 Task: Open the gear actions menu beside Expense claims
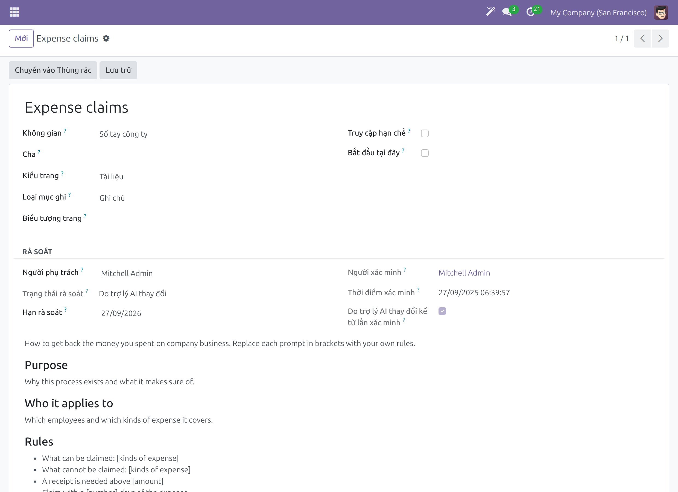106,39
